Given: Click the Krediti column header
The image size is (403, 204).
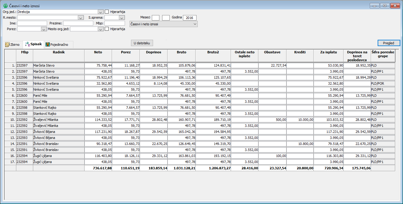Looking at the screenshot, I should [x=300, y=56].
